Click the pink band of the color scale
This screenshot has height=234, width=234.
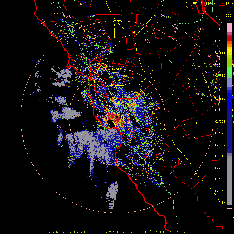pos(230,28)
